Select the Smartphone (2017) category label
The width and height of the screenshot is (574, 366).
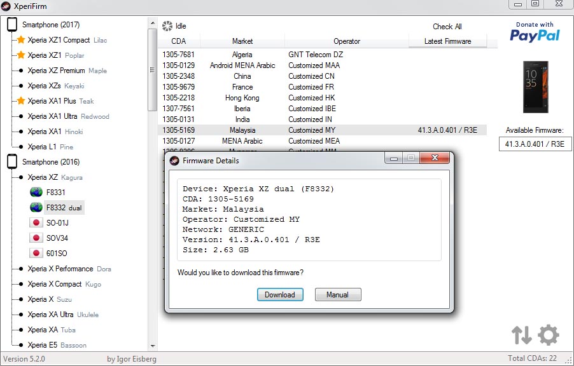pyautogui.click(x=51, y=25)
